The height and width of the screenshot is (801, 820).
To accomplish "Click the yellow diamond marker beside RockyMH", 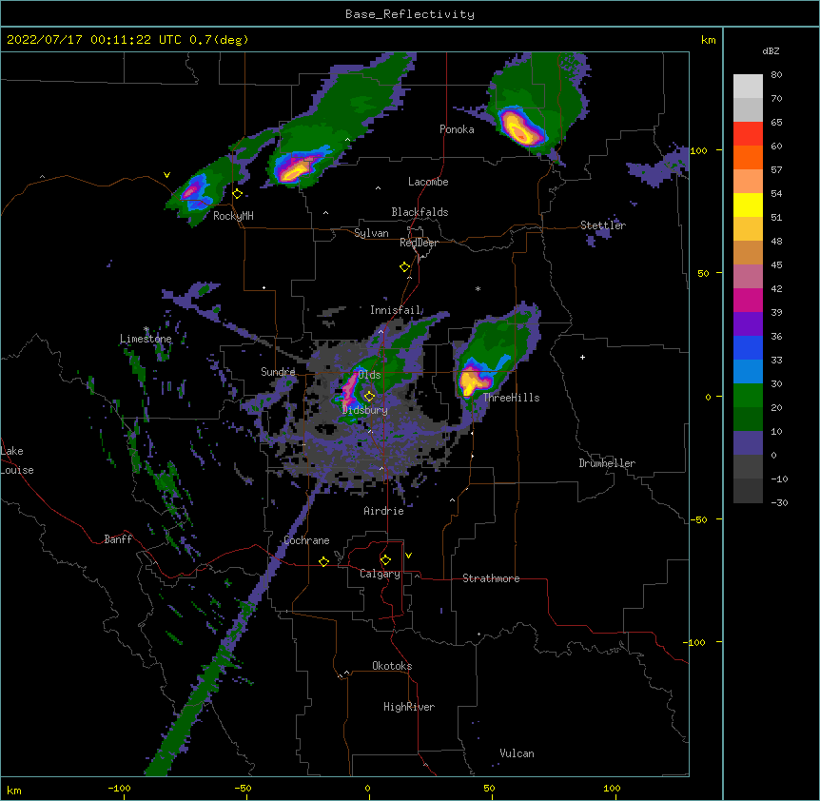I will (x=238, y=194).
